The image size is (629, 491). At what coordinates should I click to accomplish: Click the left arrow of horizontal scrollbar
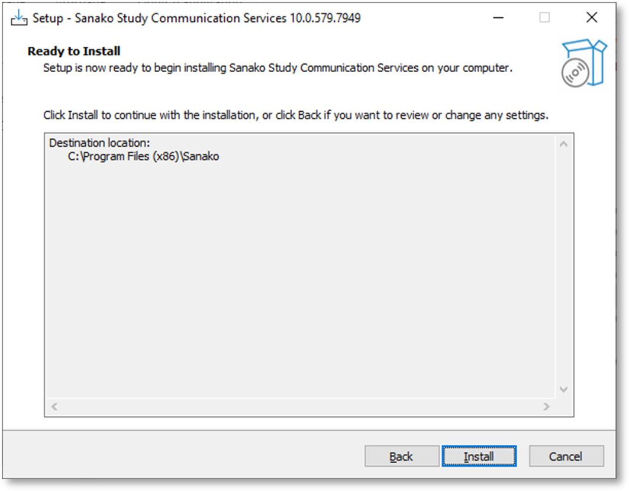(54, 407)
